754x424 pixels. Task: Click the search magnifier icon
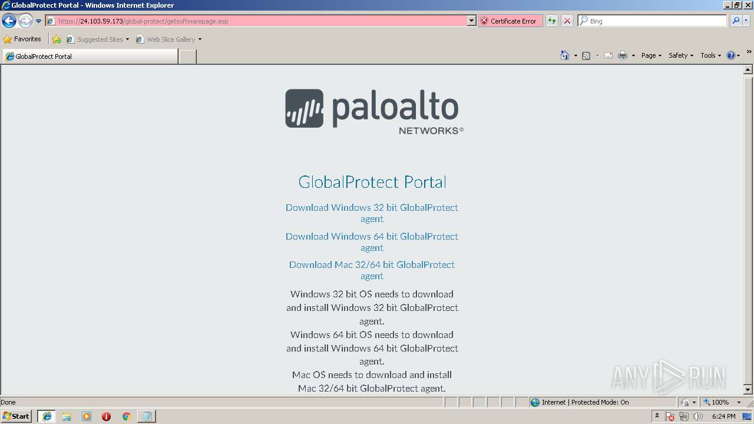(x=736, y=21)
